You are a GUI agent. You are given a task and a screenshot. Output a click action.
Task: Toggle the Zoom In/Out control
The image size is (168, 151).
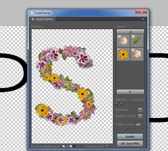107,146
